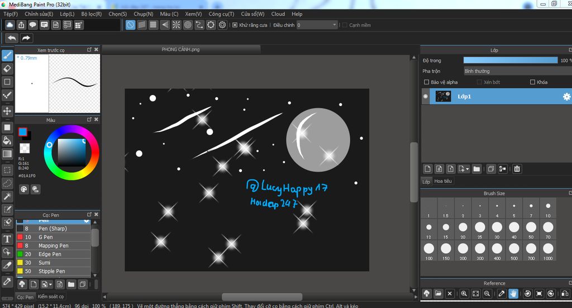Enable the Khóa lock checkbox

532,82
